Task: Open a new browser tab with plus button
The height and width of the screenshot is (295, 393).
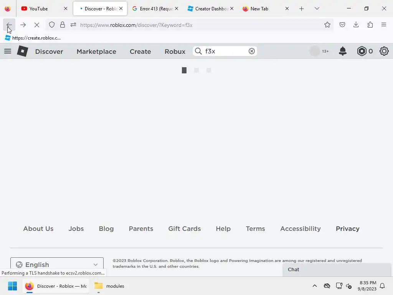Action: point(302,9)
